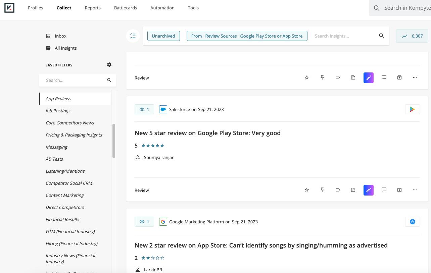Screen dimensions: 431x273
Task: Open the Inbox view
Action: 61,36
